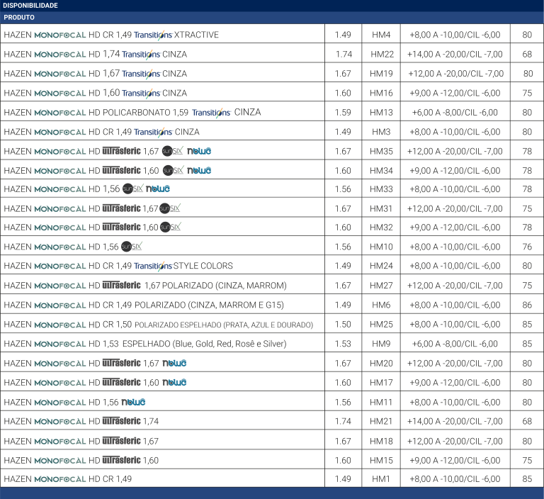Click the Monofocal logo in the HM1 row
The width and height of the screenshot is (544, 499).
60,479
